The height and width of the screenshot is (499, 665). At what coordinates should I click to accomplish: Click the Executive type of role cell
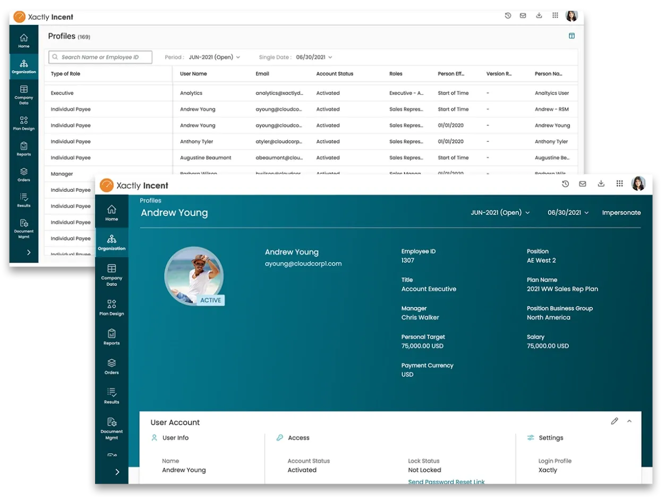(x=62, y=93)
